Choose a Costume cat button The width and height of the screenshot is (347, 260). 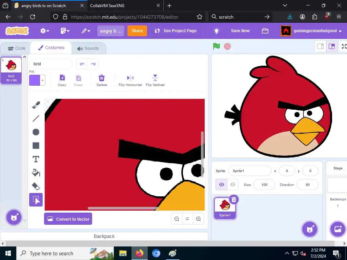[14, 217]
